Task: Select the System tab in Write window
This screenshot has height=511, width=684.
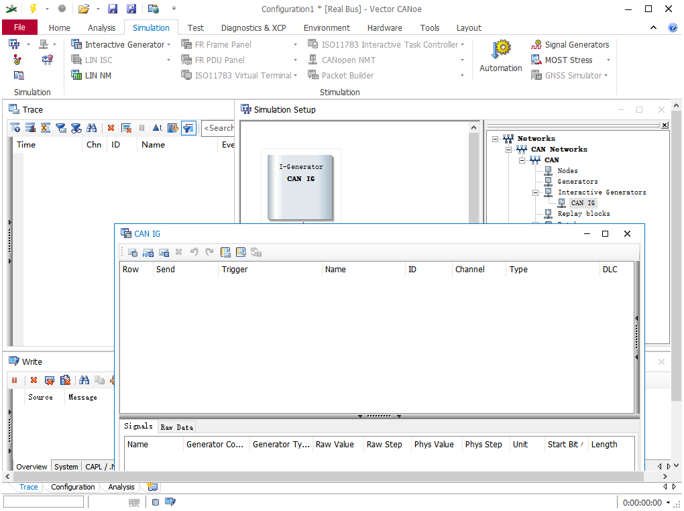Action: 66,467
